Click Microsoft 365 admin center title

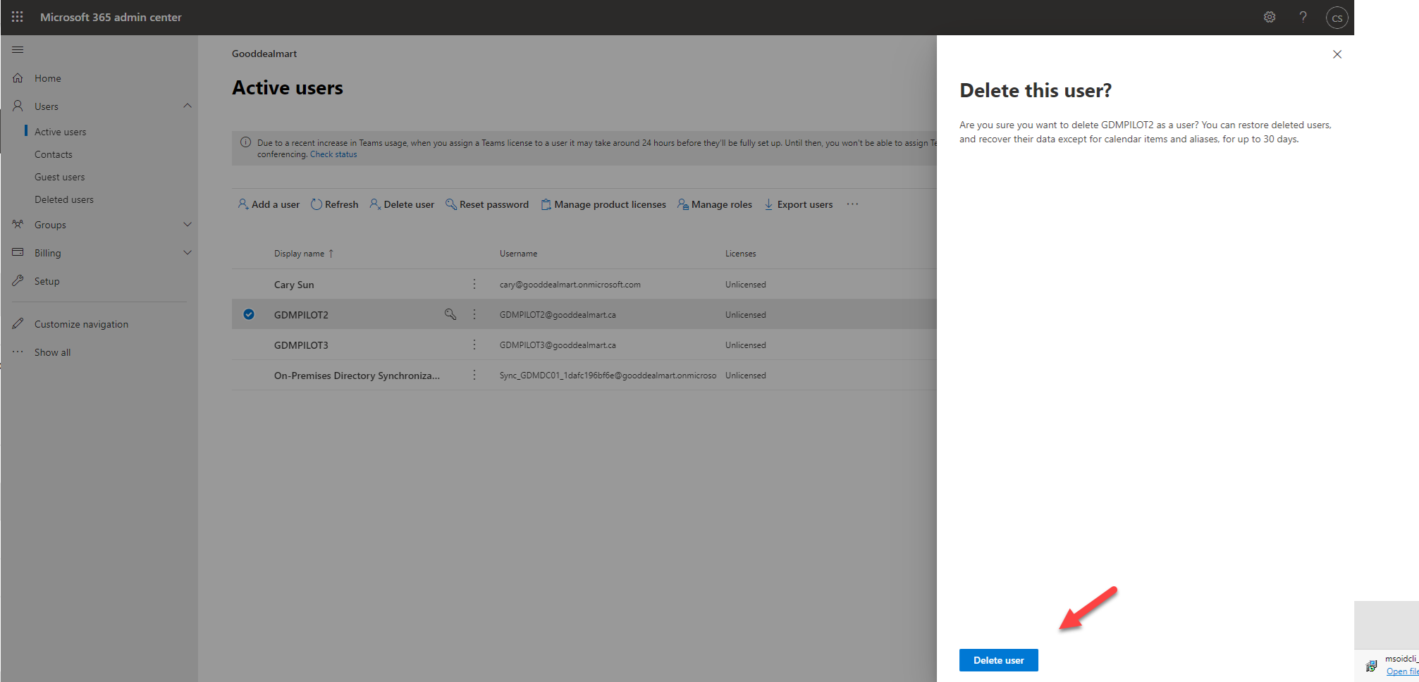click(111, 17)
